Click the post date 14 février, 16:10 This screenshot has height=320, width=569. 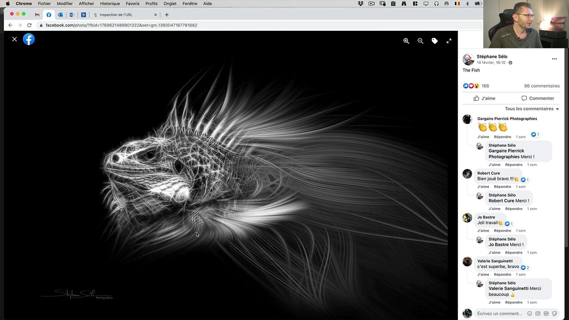[x=491, y=63]
